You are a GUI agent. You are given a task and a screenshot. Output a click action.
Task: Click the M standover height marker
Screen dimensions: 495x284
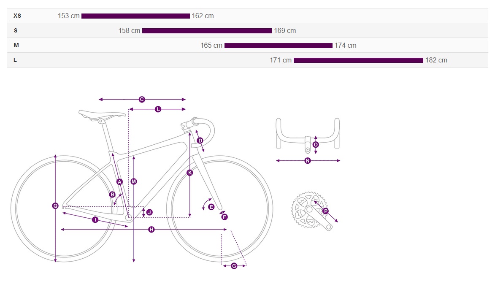coord(134,181)
